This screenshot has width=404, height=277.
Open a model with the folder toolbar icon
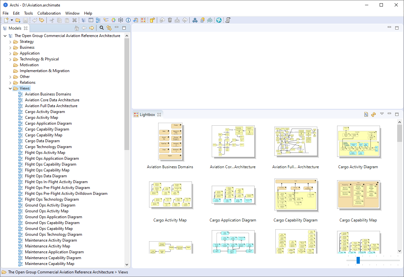click(18, 20)
